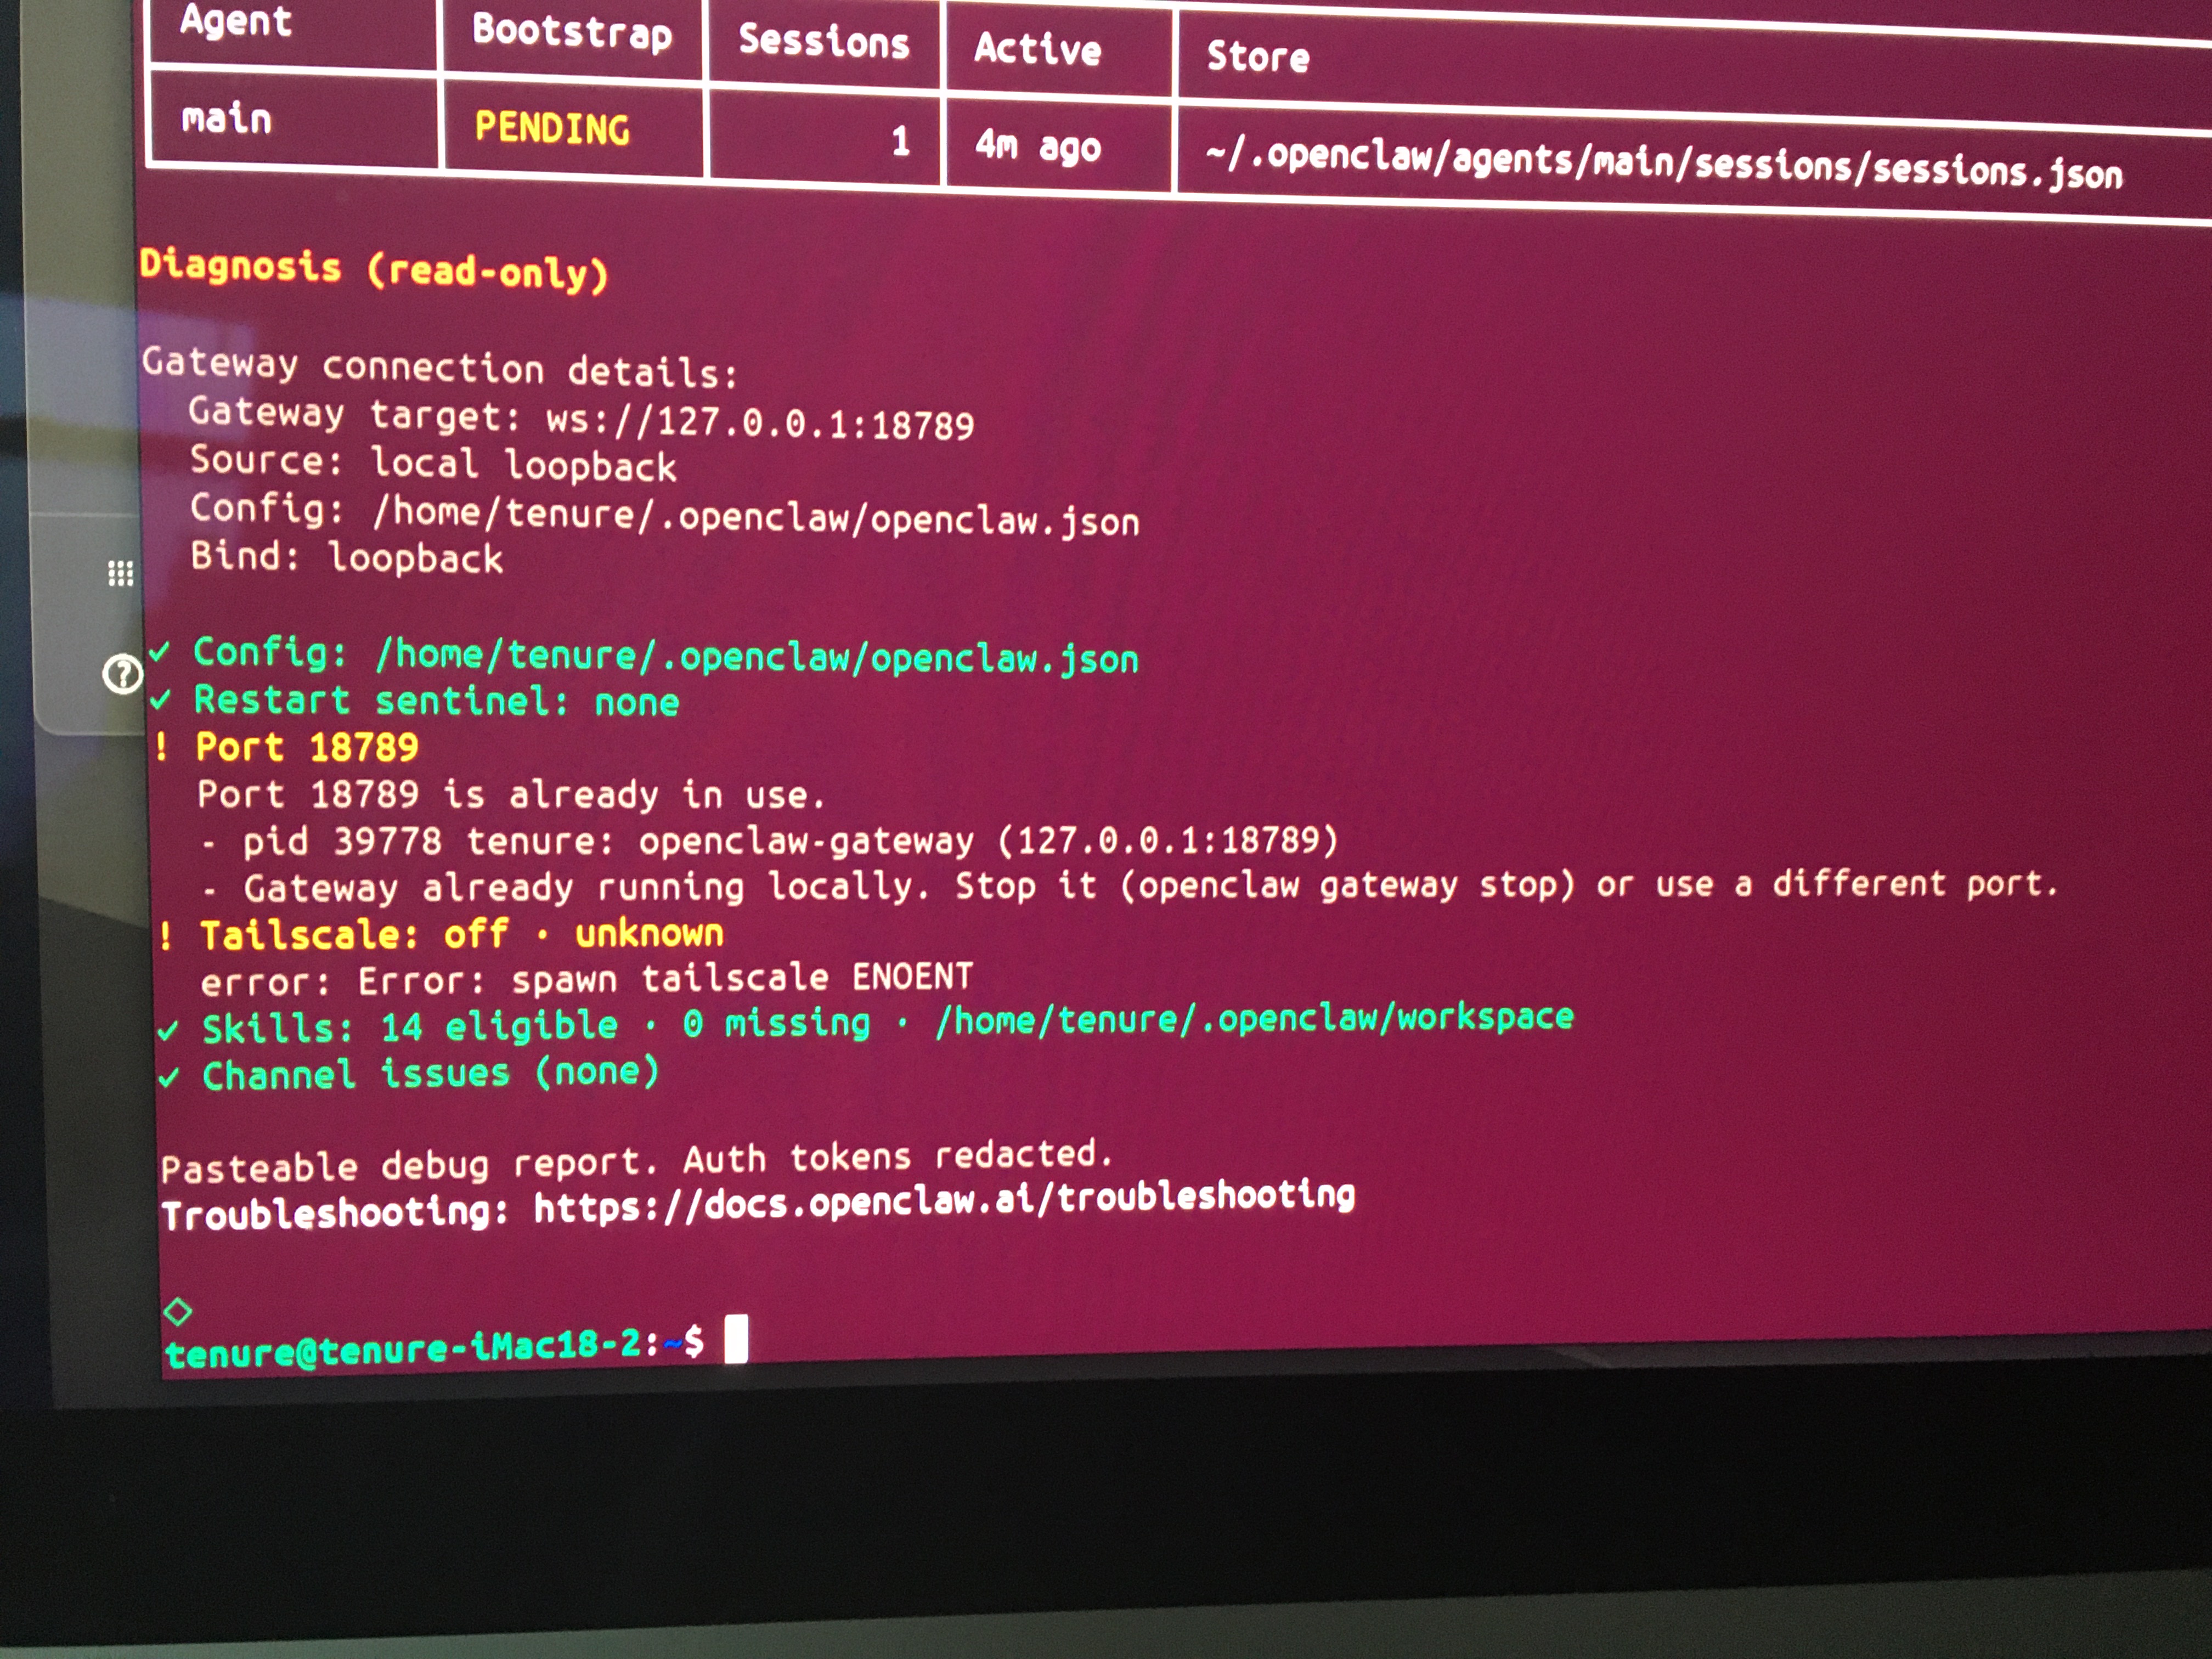Select the white Config path line
2212x1659 pixels.
(665, 515)
